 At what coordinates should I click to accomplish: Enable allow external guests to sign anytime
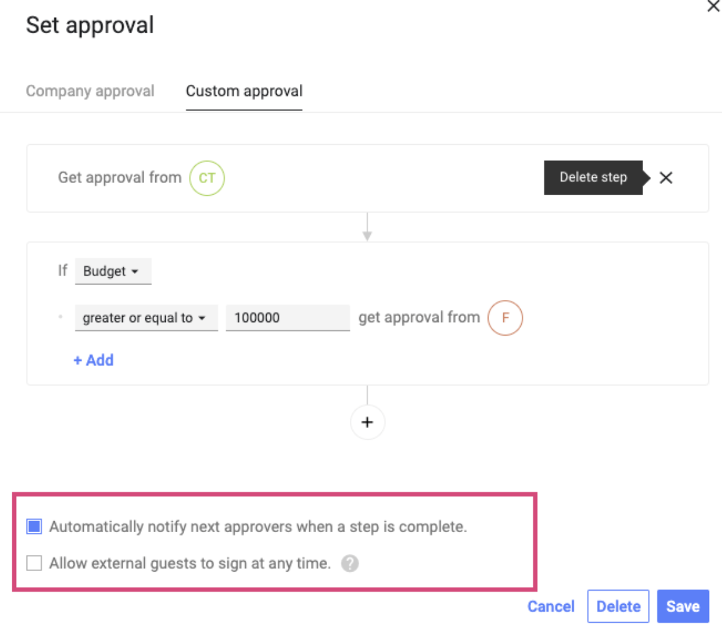pyautogui.click(x=34, y=563)
